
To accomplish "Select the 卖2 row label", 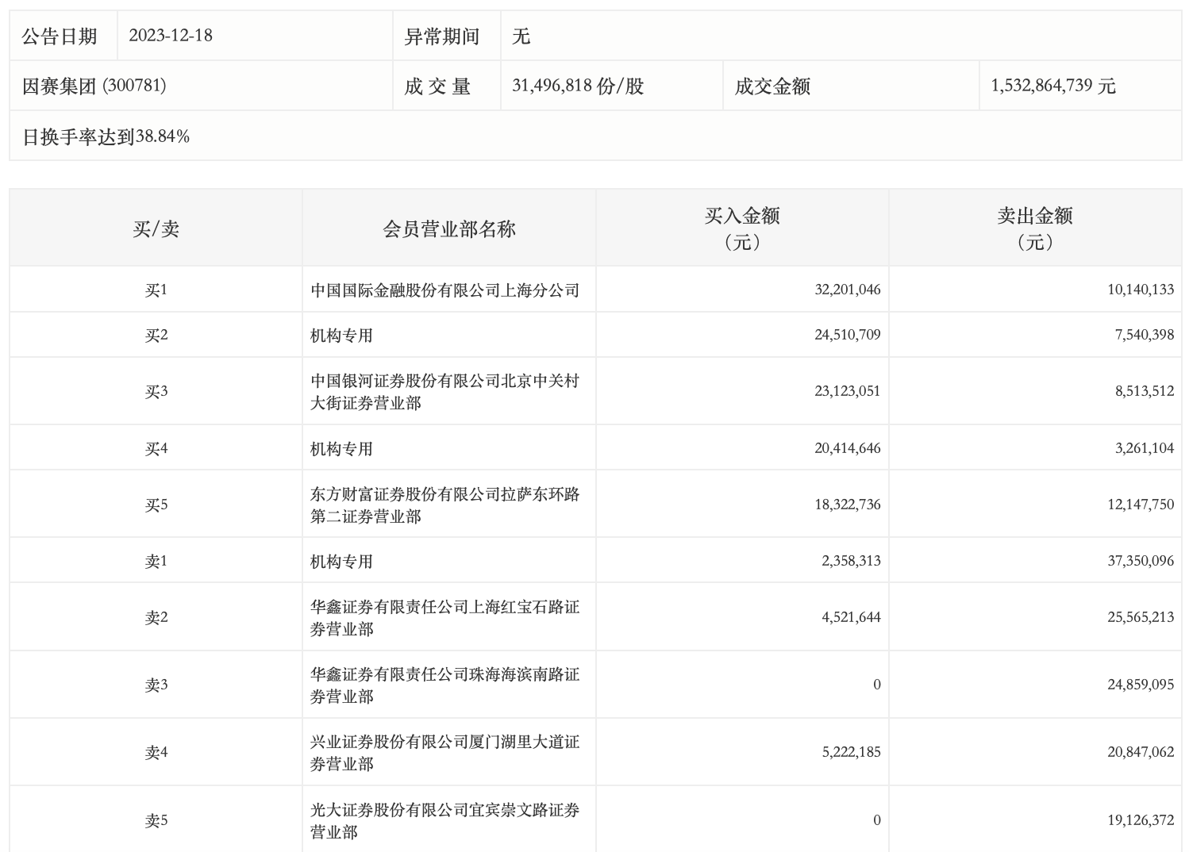I will tap(156, 618).
